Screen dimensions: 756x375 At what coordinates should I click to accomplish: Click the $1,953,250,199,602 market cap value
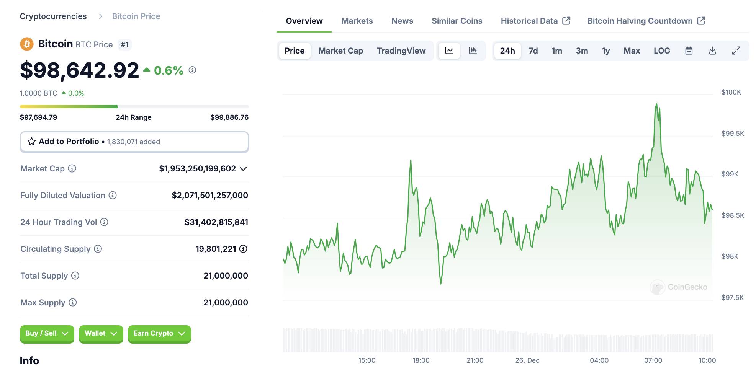[197, 169]
